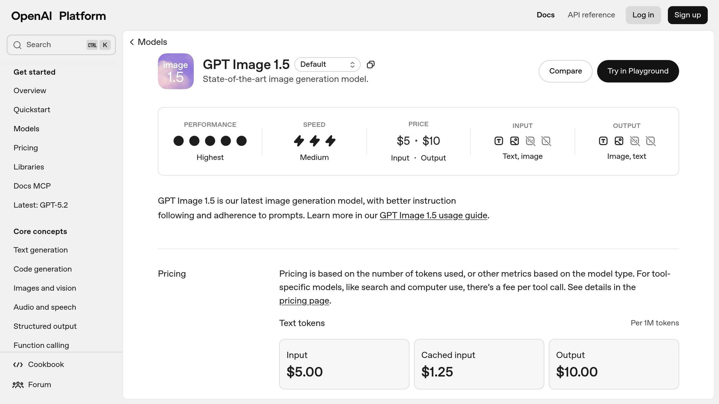Click the Cached input $1.25 card
The image size is (719, 404).
479,364
